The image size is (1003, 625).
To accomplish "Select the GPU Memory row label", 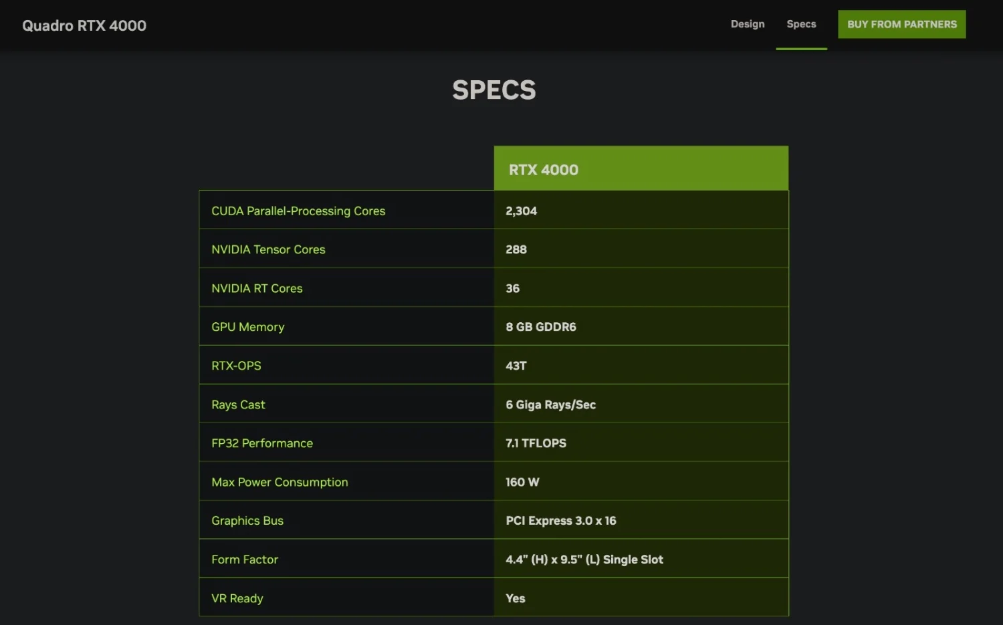I will tap(247, 327).
